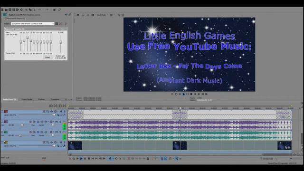Stop playback in the timeline transport bar
The height and width of the screenshot is (171, 304).
(89, 159)
